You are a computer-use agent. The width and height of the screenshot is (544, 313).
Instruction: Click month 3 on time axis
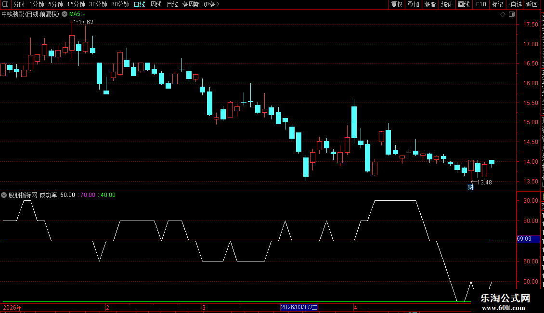[x=204, y=307]
